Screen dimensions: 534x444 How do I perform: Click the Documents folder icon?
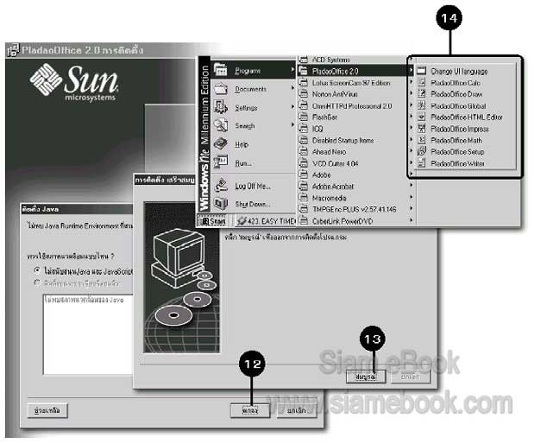(x=221, y=89)
